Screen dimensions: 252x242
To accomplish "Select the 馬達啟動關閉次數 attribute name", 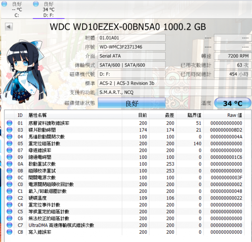I will coord(46,137).
